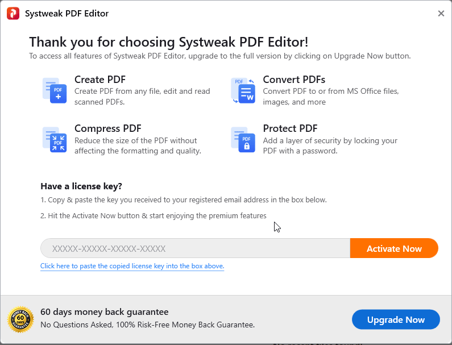Select the Compress PDF heading
This screenshot has height=345, width=452.
click(x=108, y=128)
